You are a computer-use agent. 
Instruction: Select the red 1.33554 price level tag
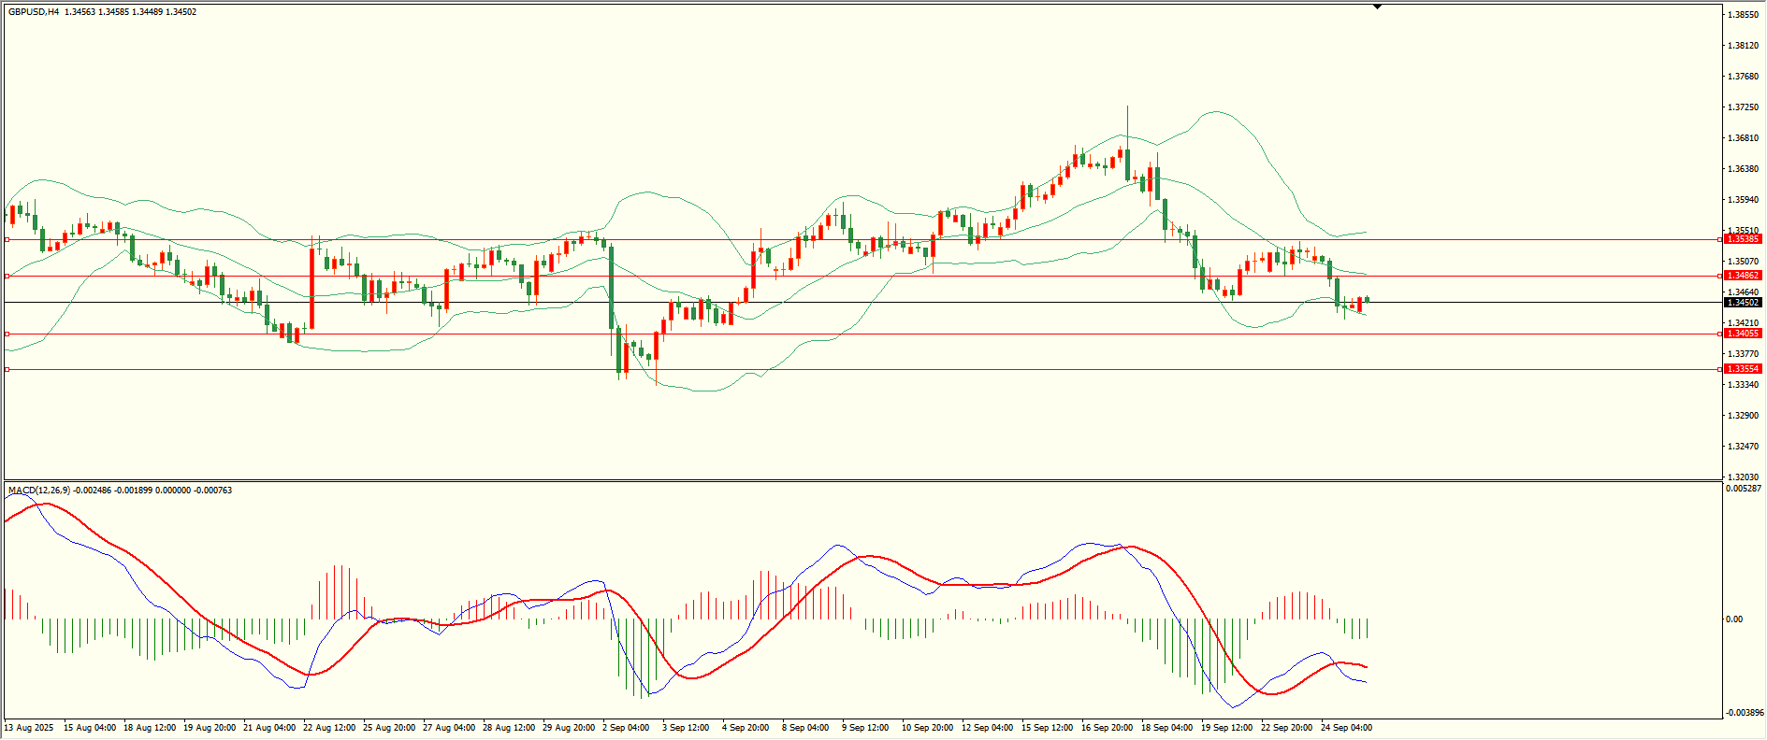click(1743, 369)
